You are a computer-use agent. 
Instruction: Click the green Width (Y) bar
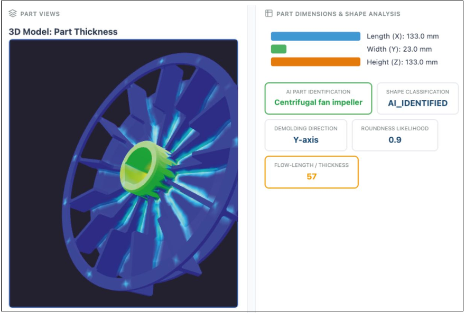tap(278, 49)
